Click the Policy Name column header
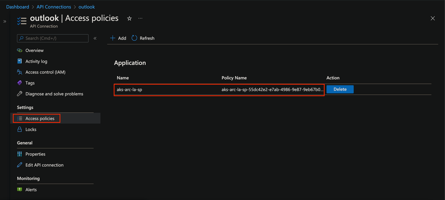This screenshot has width=445, height=200. coord(234,78)
